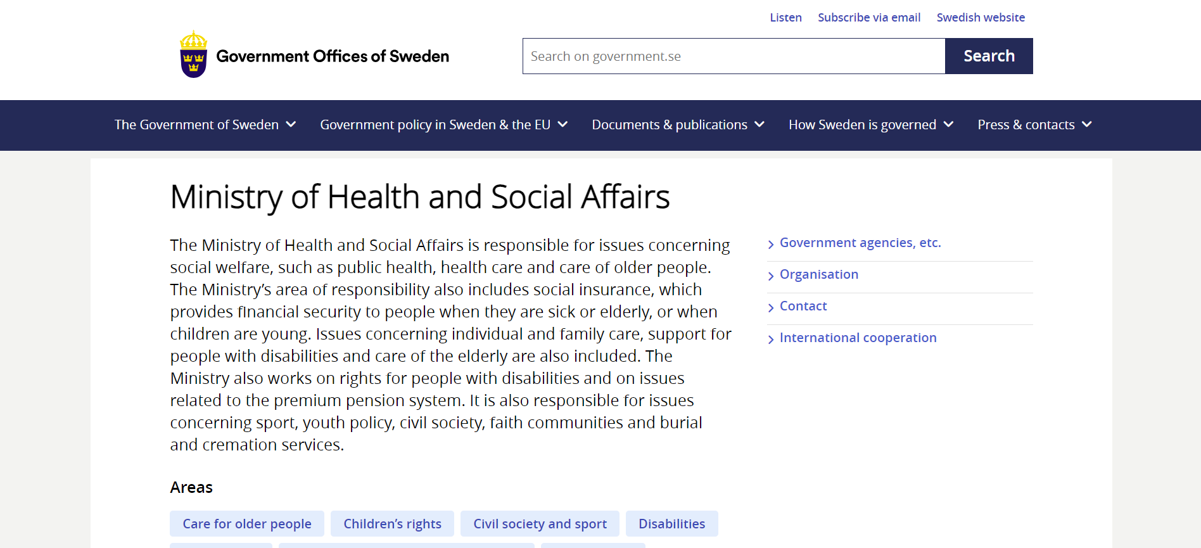1201x548 pixels.
Task: Open Subscribe via email link
Action: click(x=869, y=18)
